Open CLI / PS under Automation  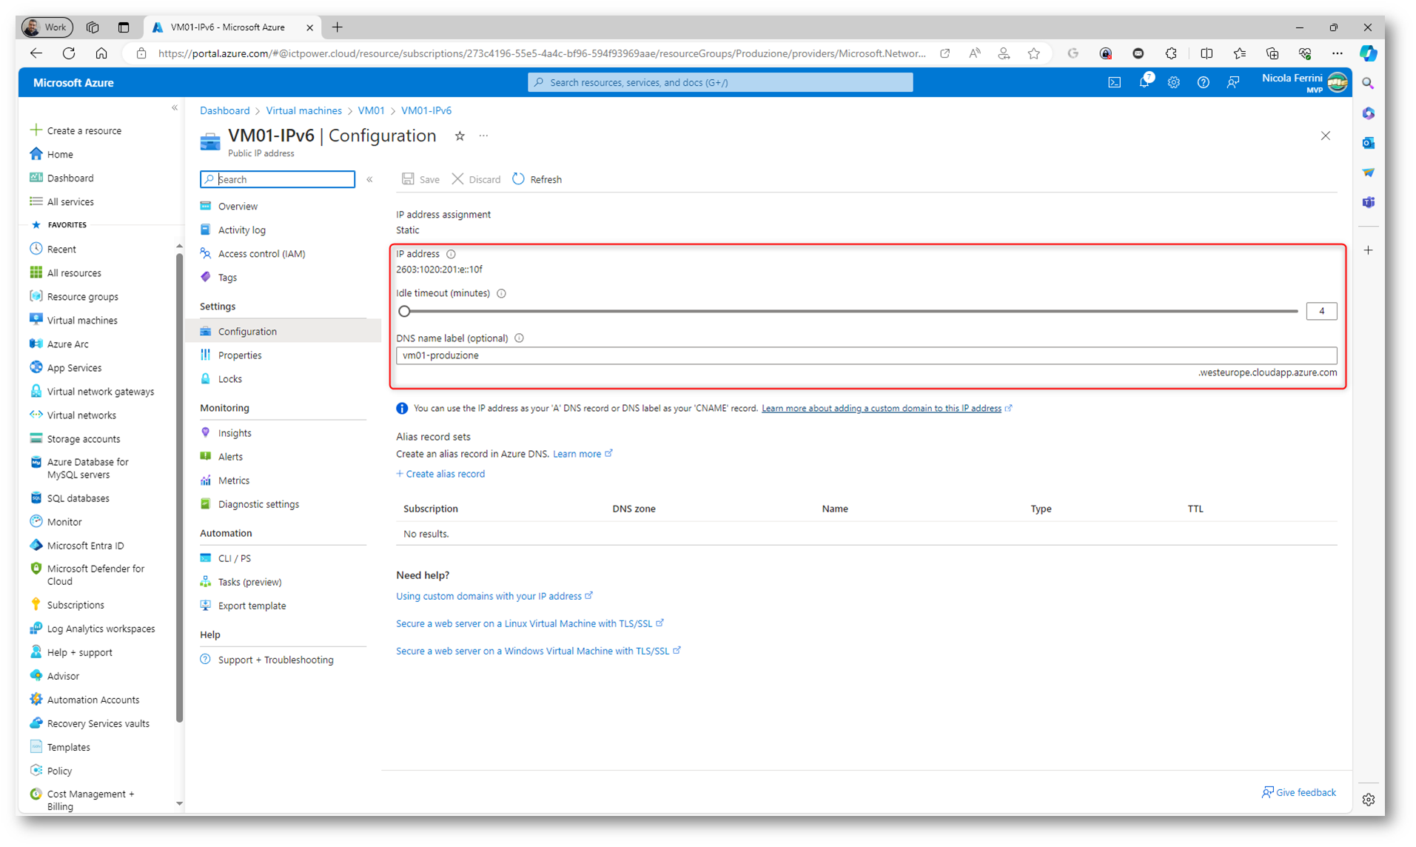[x=234, y=558]
